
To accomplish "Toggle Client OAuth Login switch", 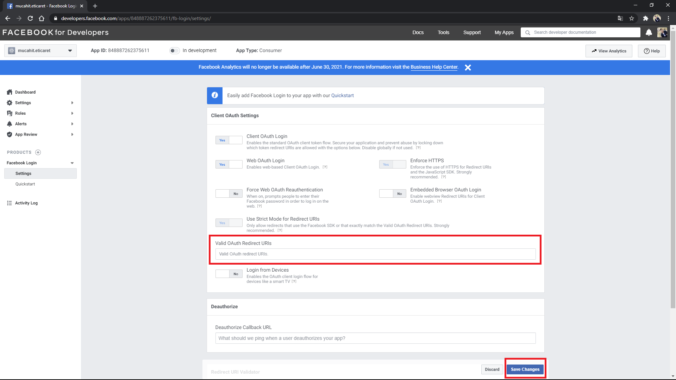I will click(x=229, y=140).
